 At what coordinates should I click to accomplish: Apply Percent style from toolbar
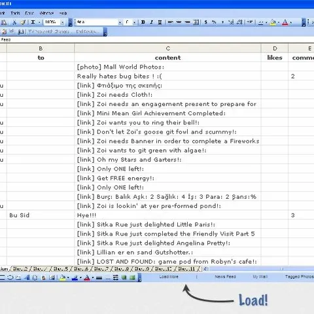tap(214, 22)
